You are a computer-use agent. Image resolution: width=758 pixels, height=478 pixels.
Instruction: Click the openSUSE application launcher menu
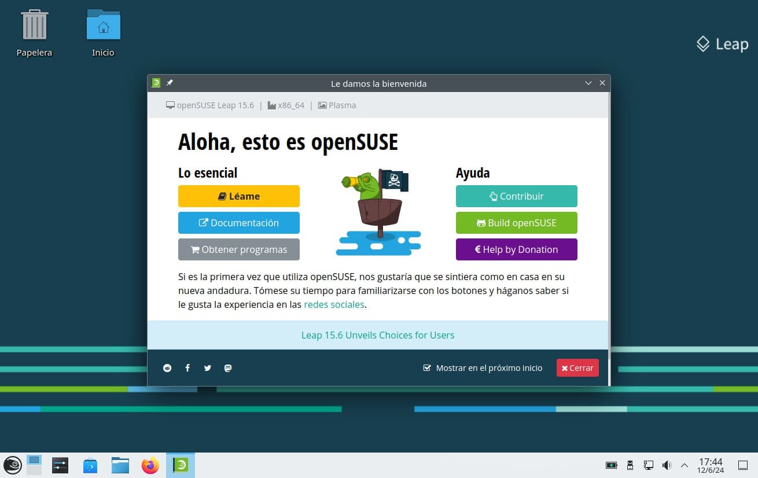point(12,465)
